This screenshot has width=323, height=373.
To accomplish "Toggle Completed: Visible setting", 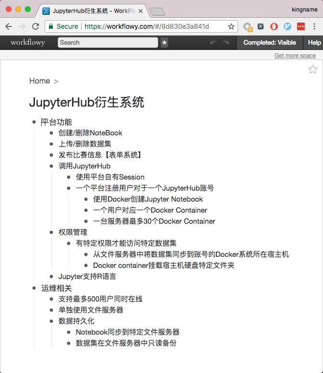I will pyautogui.click(x=269, y=43).
